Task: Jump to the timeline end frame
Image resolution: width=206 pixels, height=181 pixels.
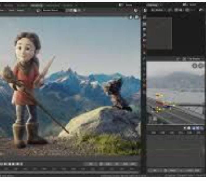Action: 21,164
